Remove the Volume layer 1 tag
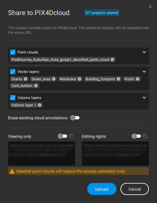The width and height of the screenshot is (157, 203). pos(40,105)
